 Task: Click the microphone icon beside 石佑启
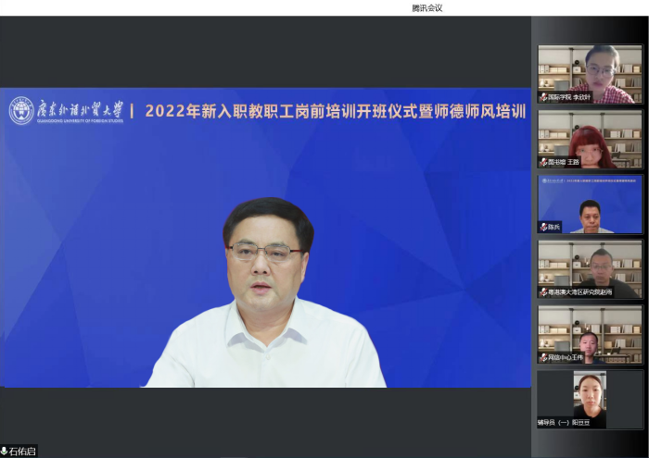click(5, 452)
